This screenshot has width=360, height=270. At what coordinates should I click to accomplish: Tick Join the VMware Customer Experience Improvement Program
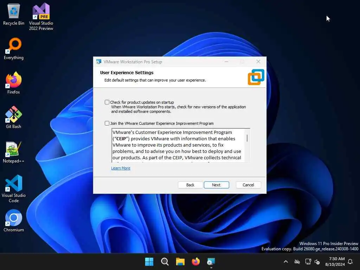tap(107, 123)
